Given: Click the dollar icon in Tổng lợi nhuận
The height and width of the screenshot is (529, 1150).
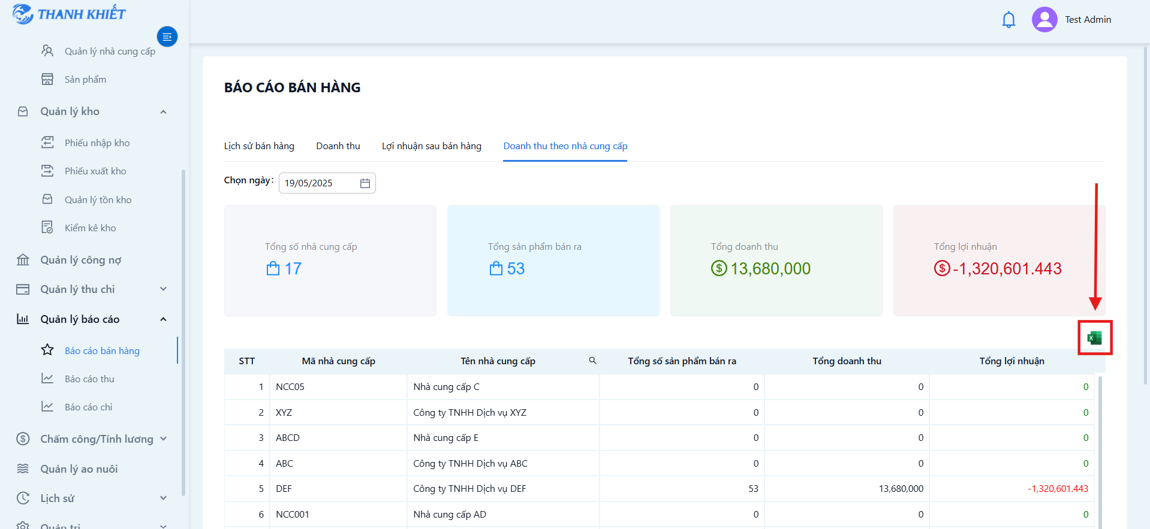Looking at the screenshot, I should click(942, 268).
